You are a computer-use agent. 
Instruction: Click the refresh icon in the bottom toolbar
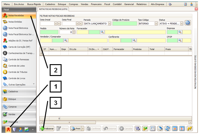pos(167,129)
